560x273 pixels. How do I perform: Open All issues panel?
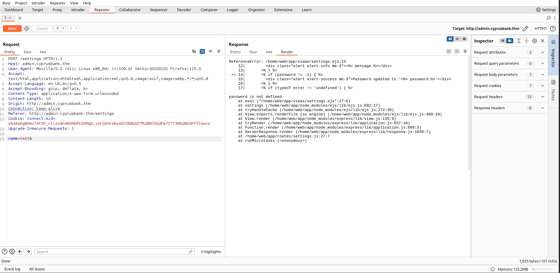click(x=37, y=269)
